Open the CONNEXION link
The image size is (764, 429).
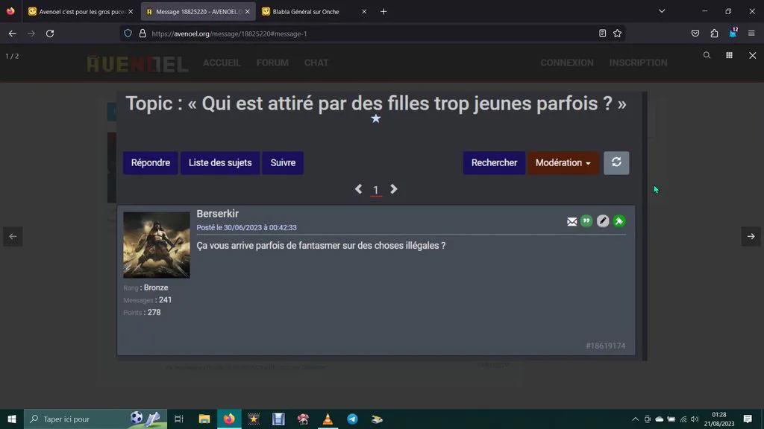coord(567,63)
